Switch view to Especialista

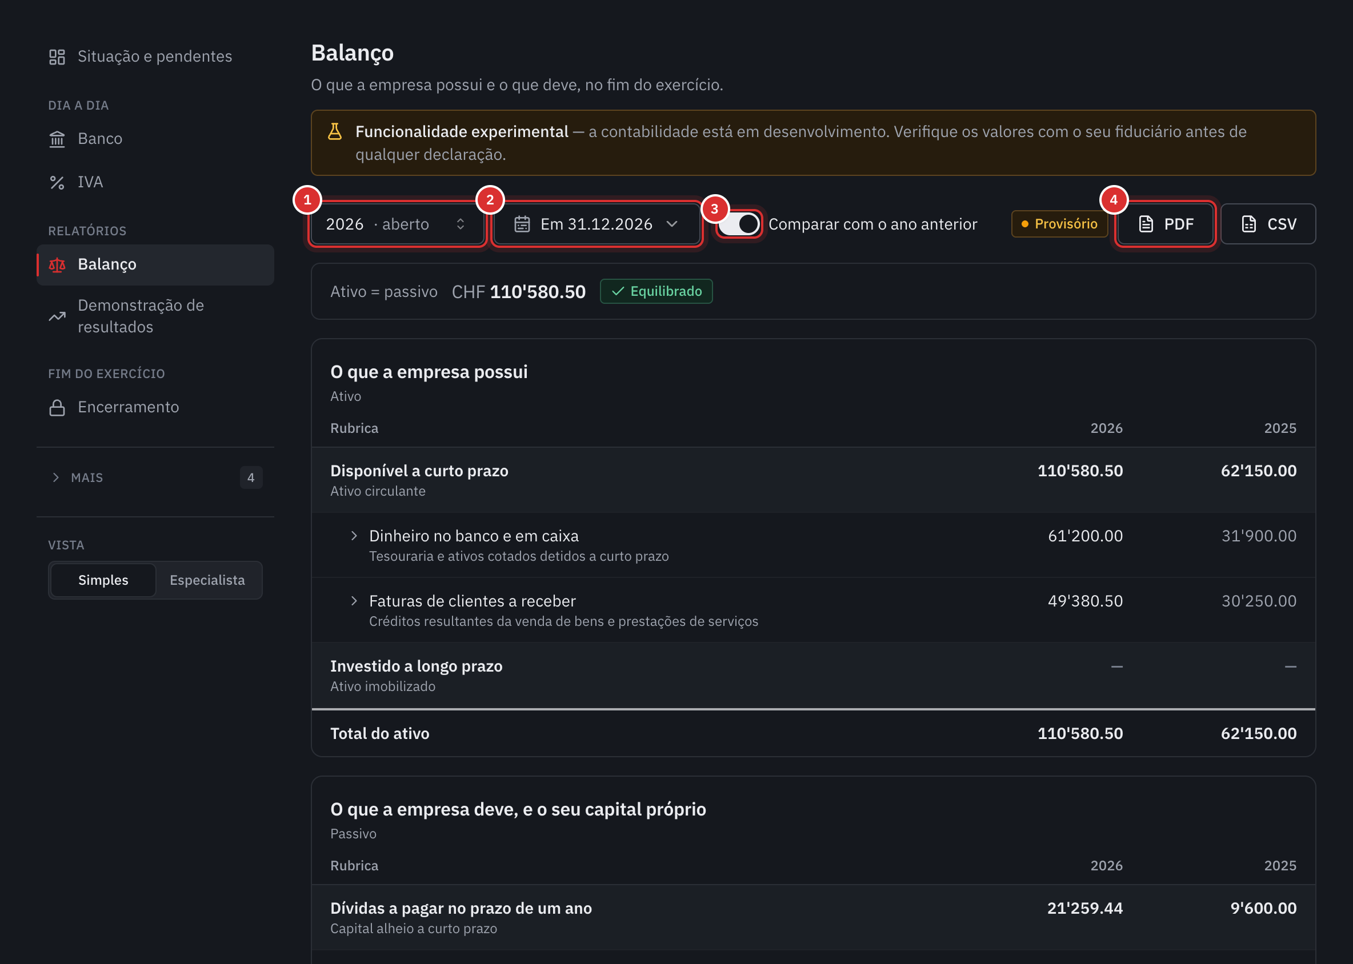[x=207, y=580]
